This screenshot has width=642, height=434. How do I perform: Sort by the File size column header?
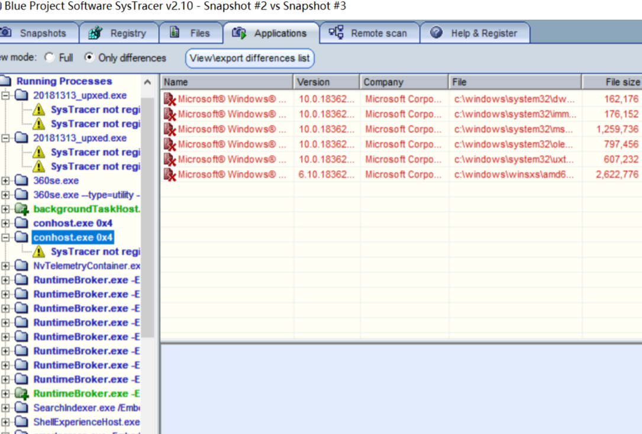coord(612,82)
